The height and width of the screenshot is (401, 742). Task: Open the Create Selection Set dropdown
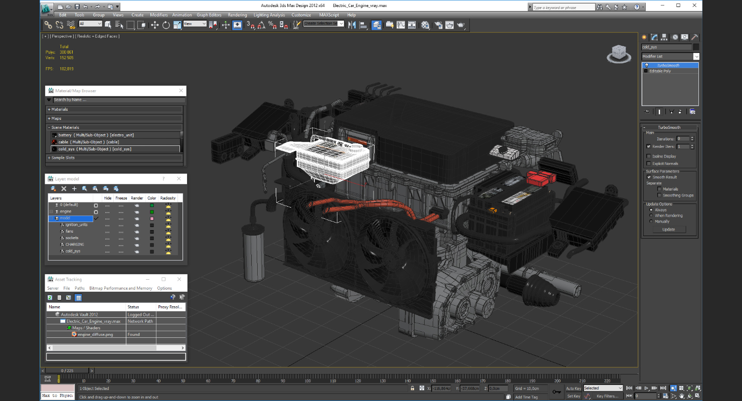tap(324, 24)
